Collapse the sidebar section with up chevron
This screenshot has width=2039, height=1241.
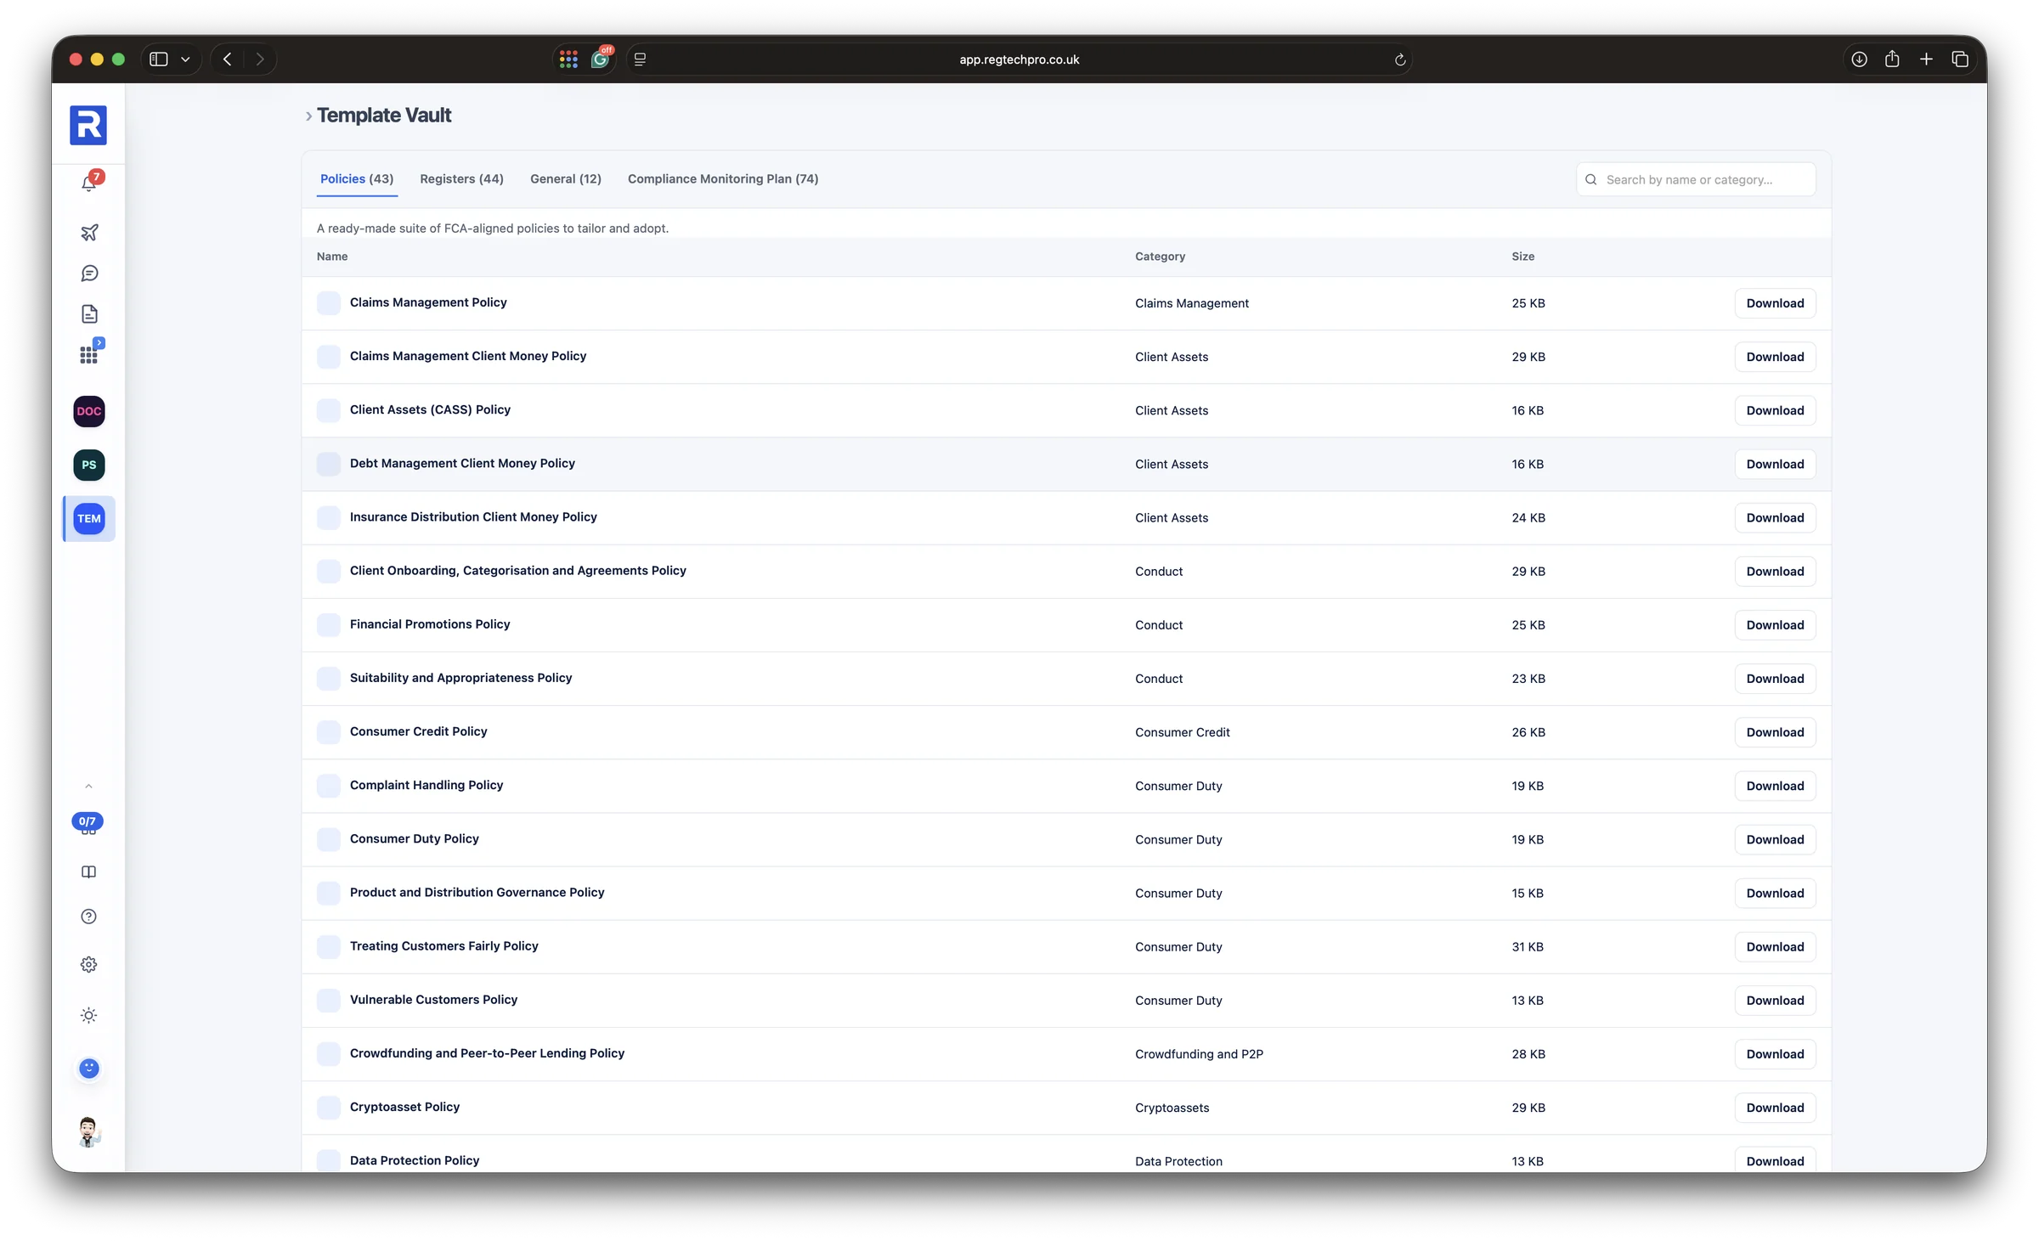click(x=88, y=787)
